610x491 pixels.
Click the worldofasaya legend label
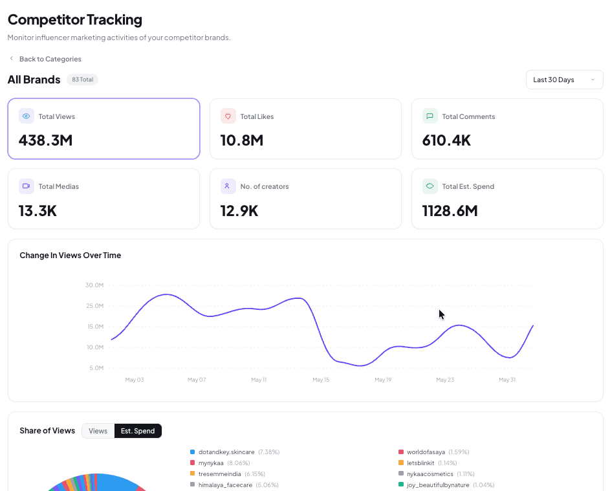[x=426, y=452]
